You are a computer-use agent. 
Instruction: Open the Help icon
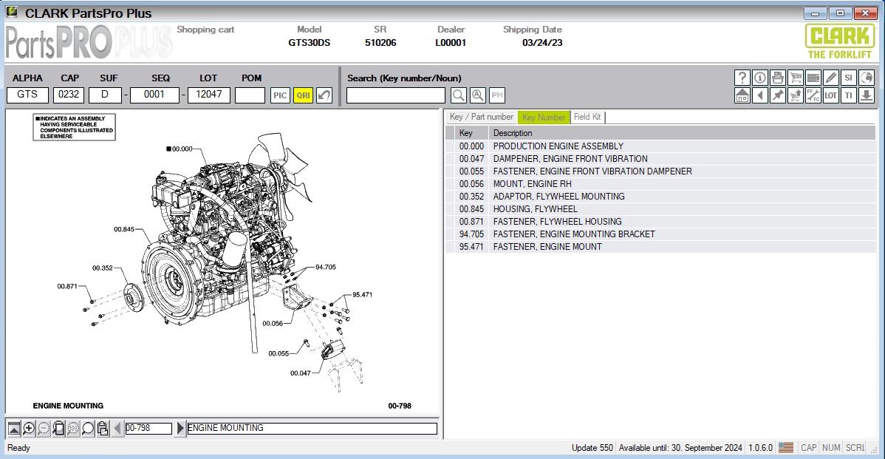[742, 78]
